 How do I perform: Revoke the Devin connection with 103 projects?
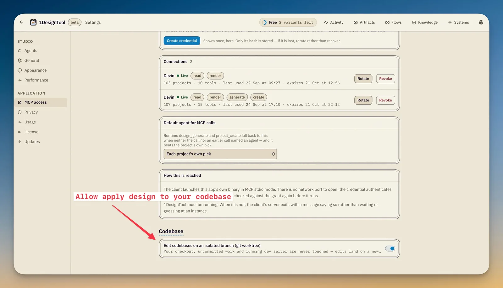[385, 79]
